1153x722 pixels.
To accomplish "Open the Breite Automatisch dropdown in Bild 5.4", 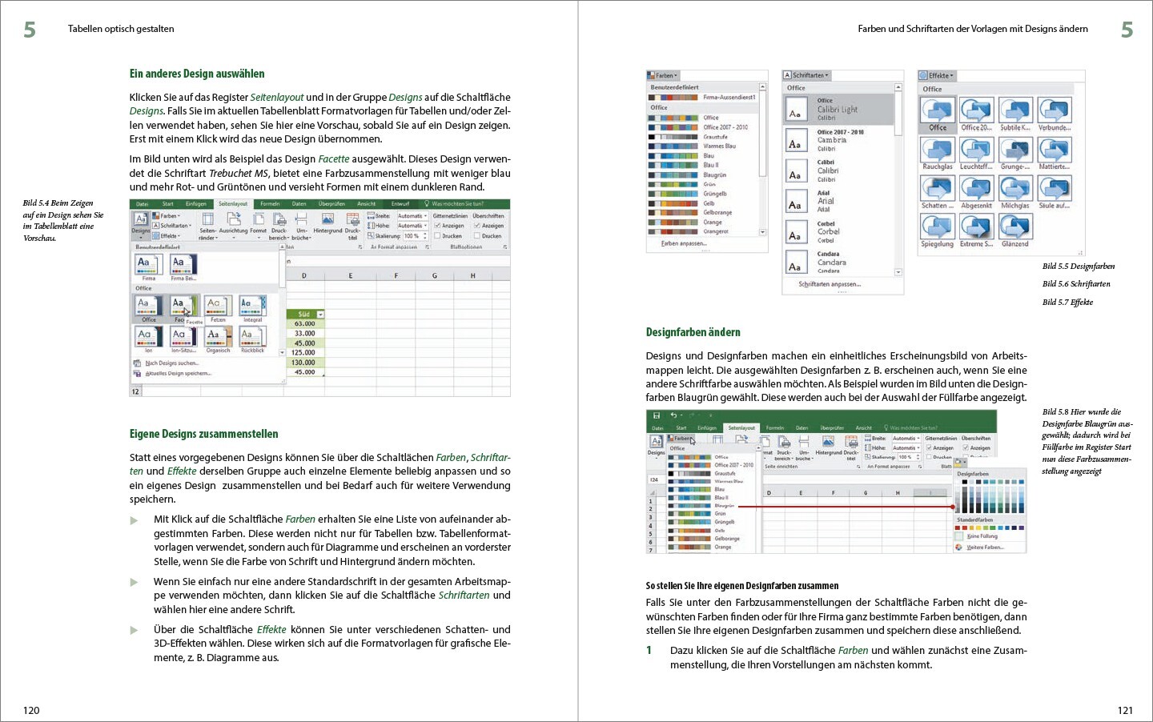I will point(425,216).
